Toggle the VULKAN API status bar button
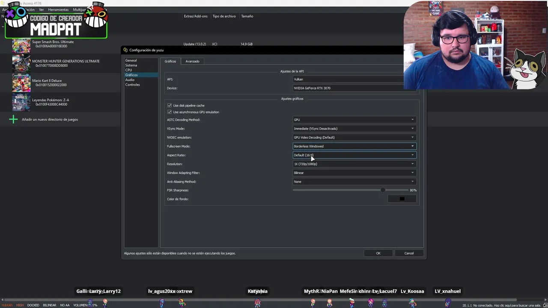The height and width of the screenshot is (308, 548). click(7, 305)
